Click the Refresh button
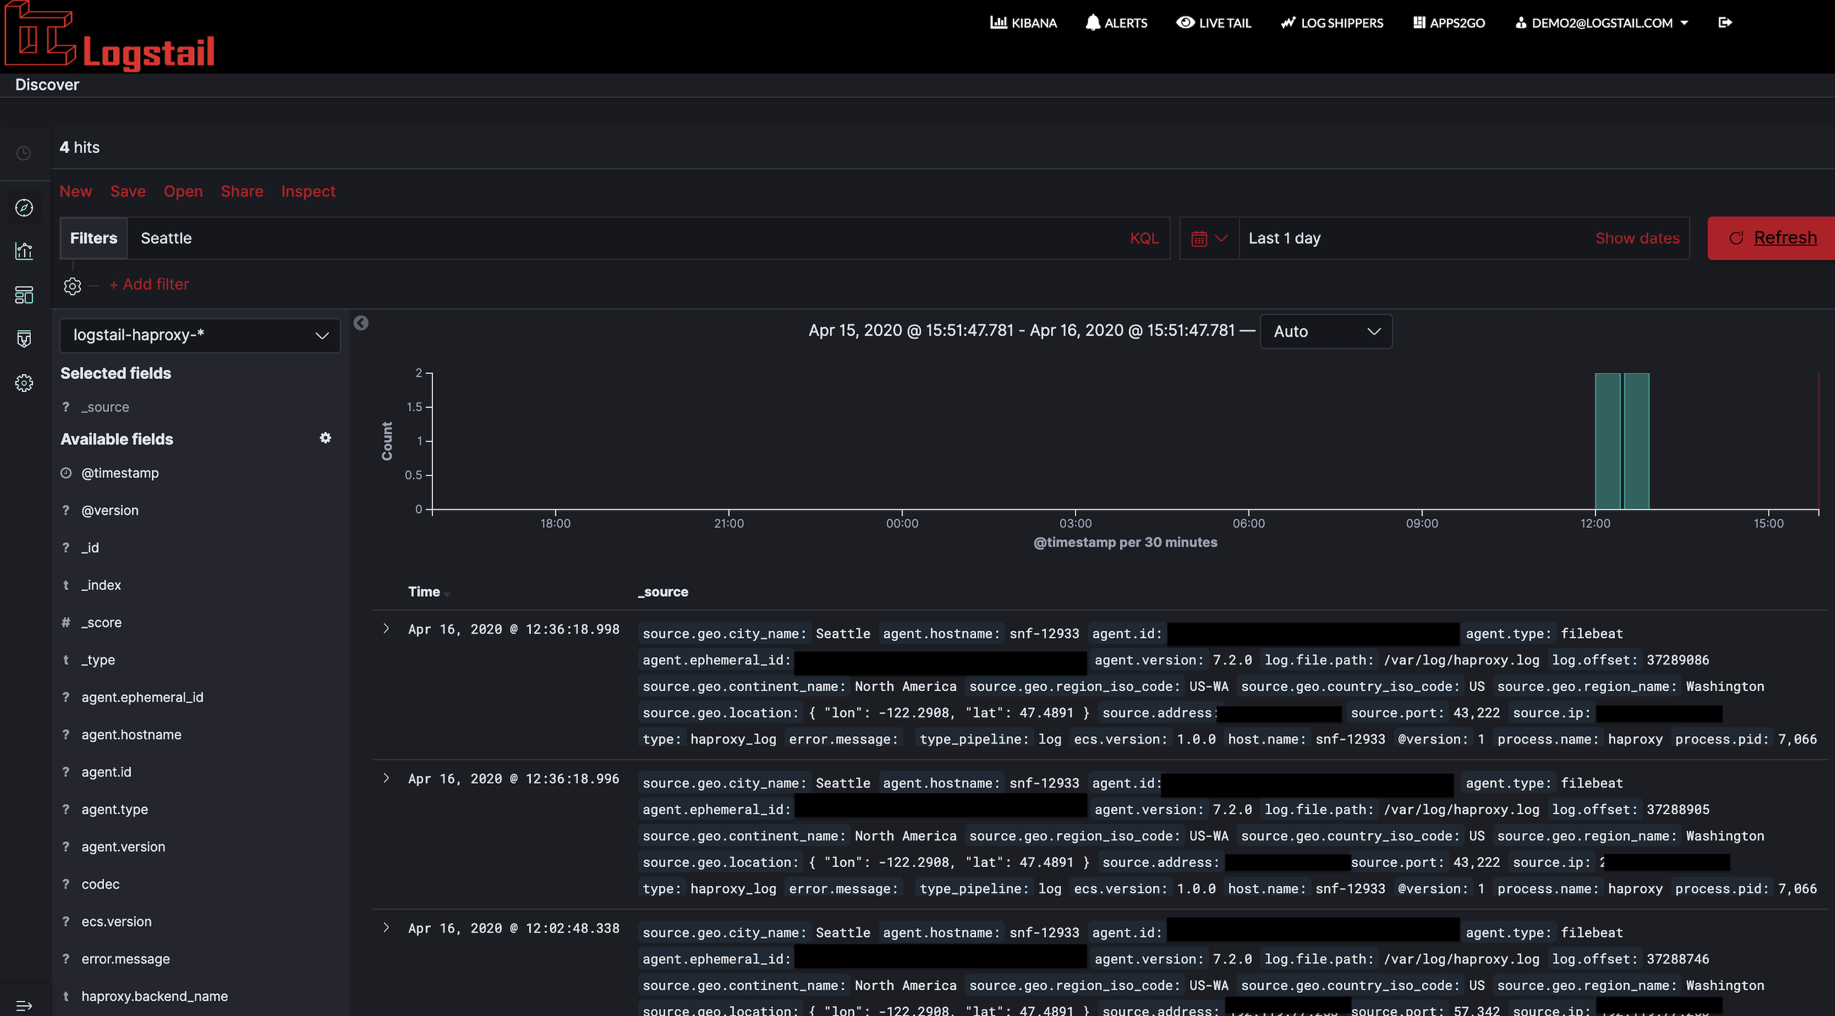Screen dimensions: 1835x1016 tap(1772, 238)
